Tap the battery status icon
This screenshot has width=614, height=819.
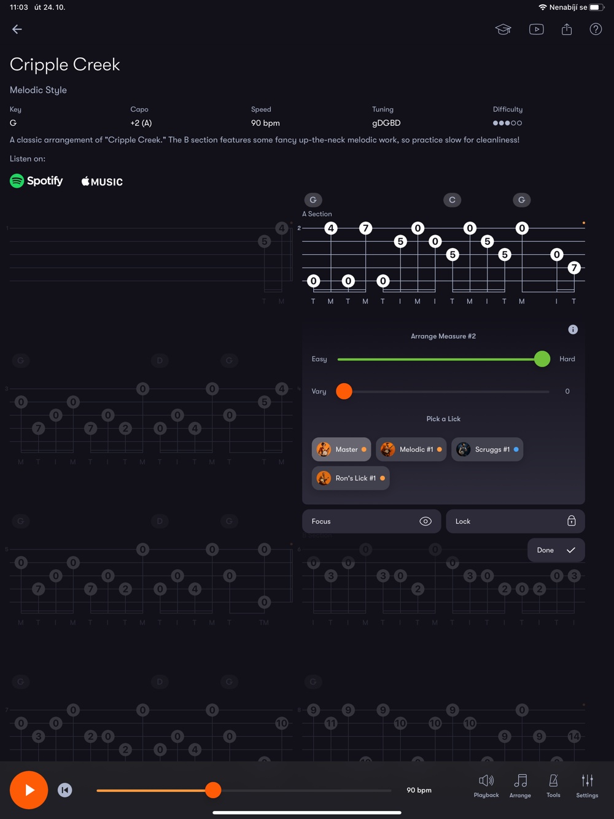(597, 7)
